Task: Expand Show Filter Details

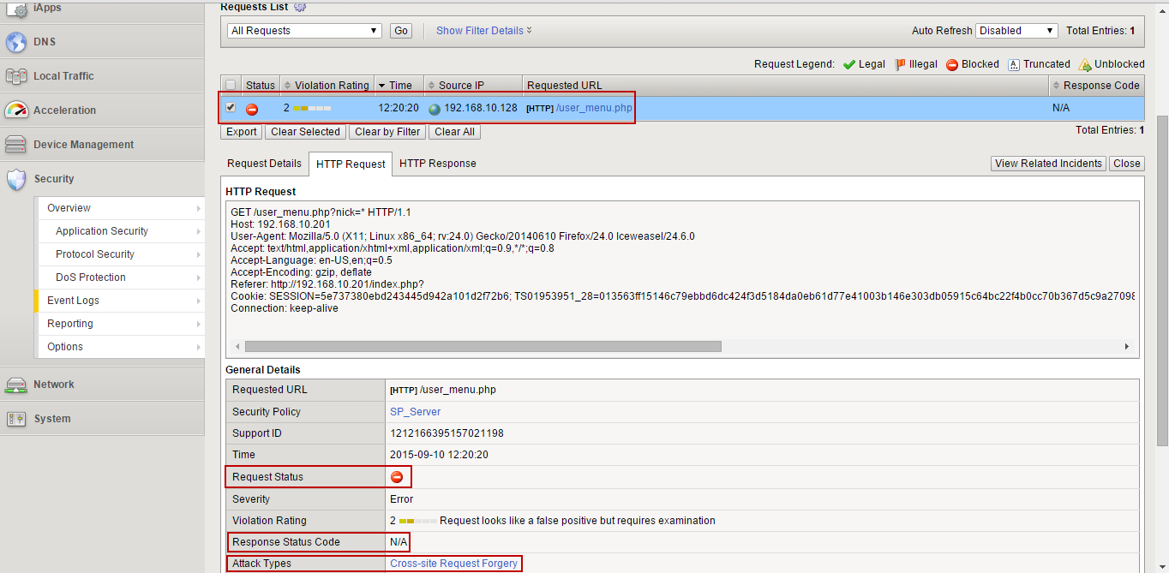Action: 483,31
